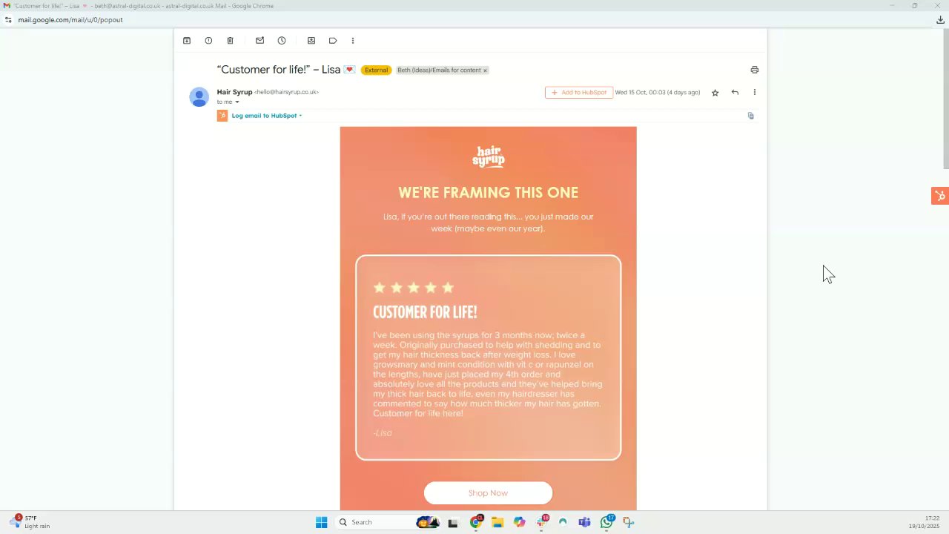Image resolution: width=949 pixels, height=534 pixels.
Task: Open the site information icon in the address bar
Action: pos(8,20)
